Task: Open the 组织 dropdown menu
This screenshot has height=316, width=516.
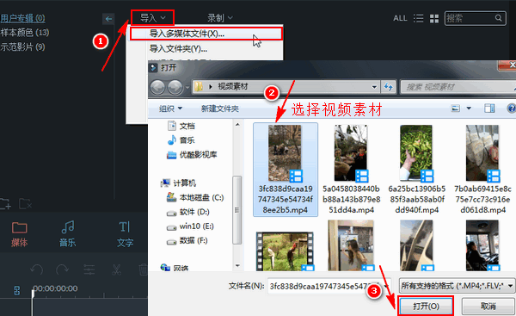Action: [x=170, y=108]
